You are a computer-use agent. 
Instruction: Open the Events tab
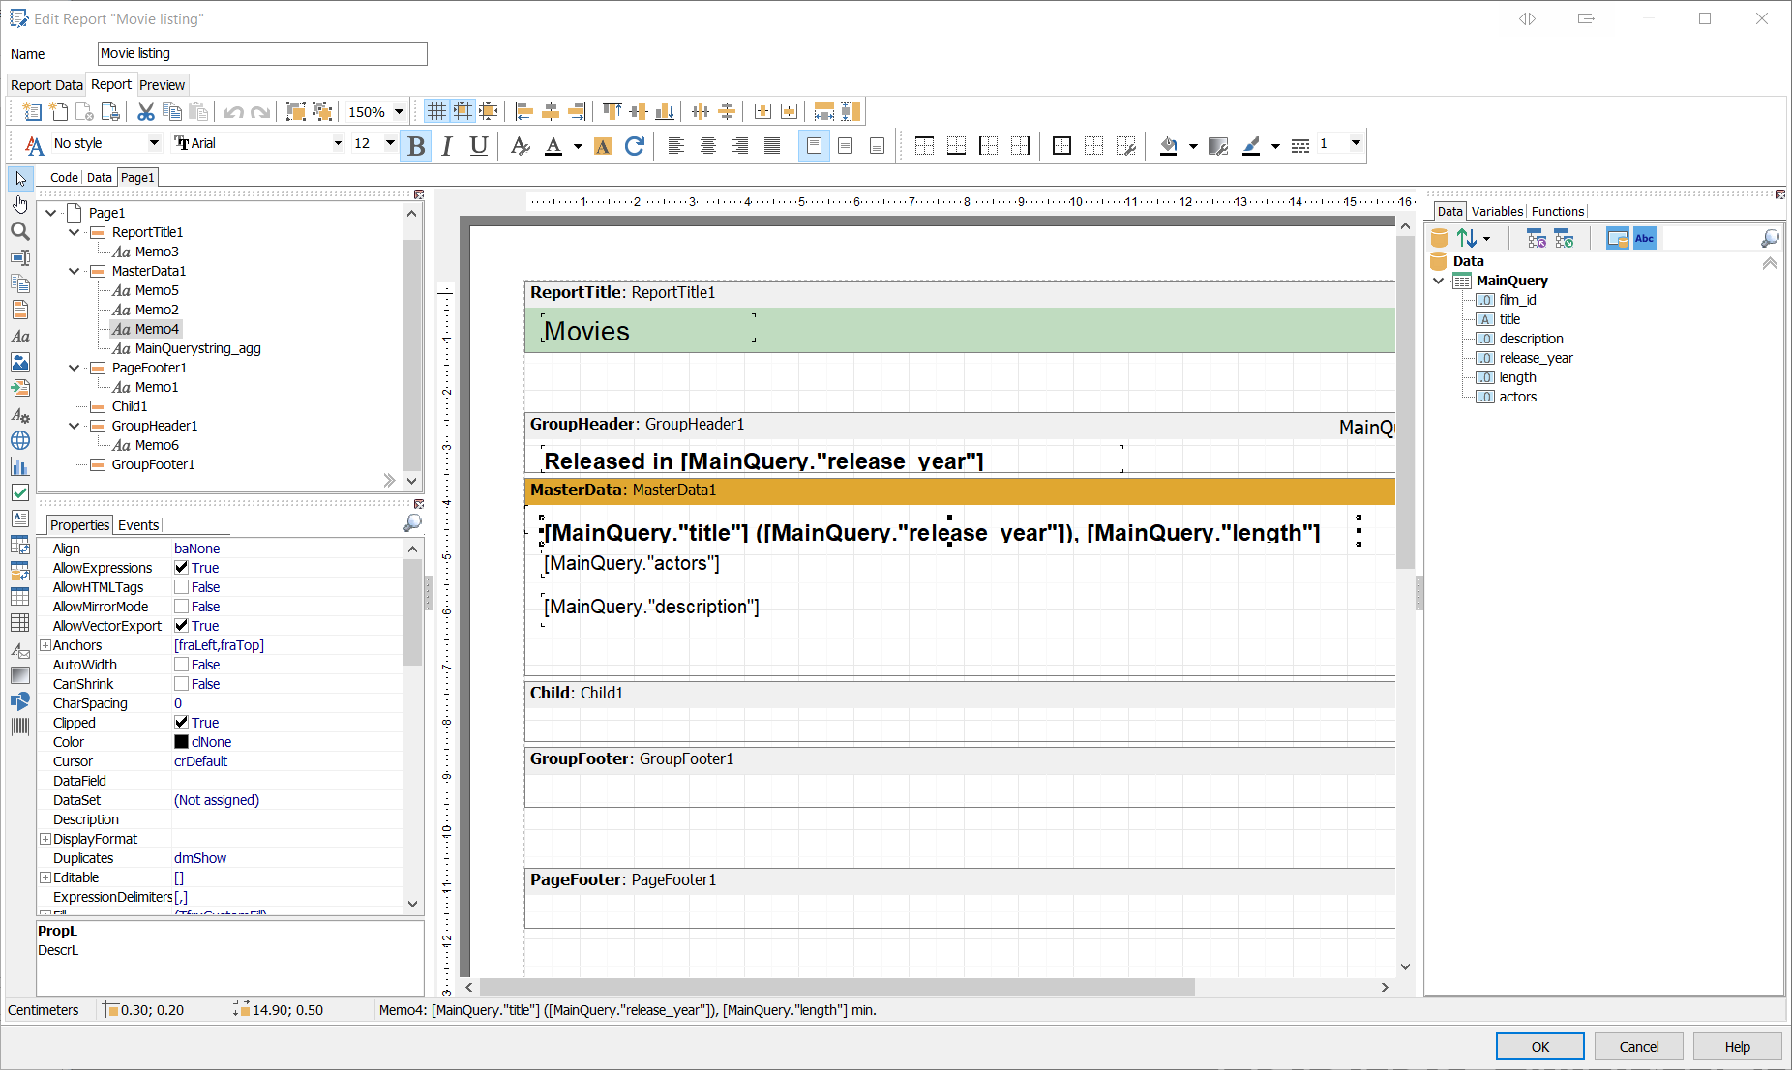[138, 525]
